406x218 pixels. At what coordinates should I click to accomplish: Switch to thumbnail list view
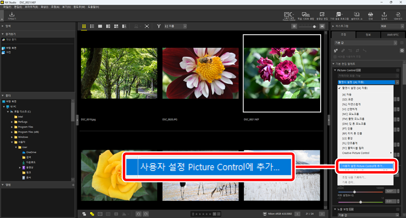click(92, 27)
